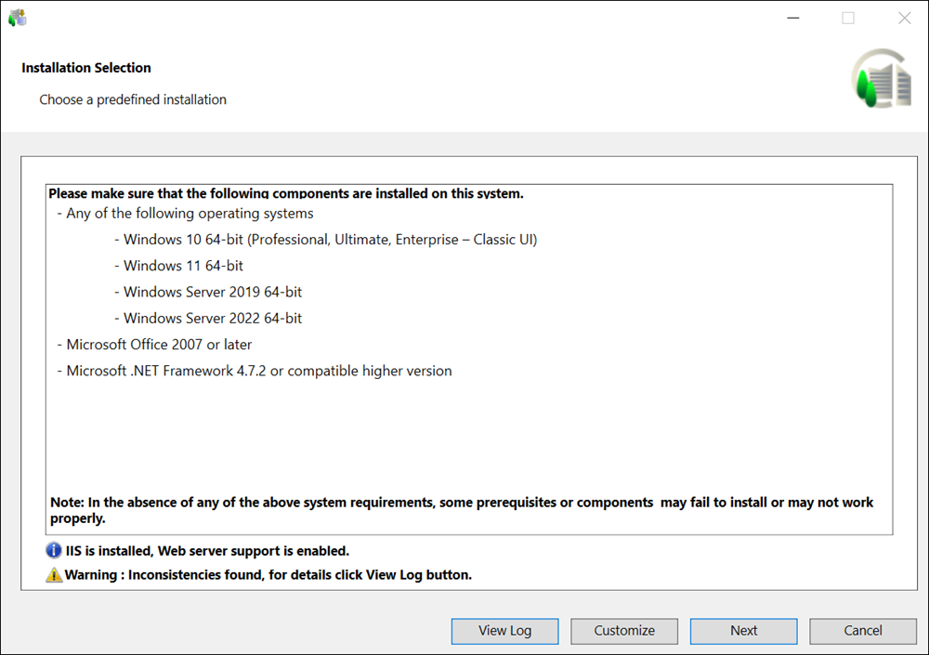Image resolution: width=929 pixels, height=655 pixels.
Task: Click the Windows Server 2019 64-bit entry
Action: tap(212, 292)
